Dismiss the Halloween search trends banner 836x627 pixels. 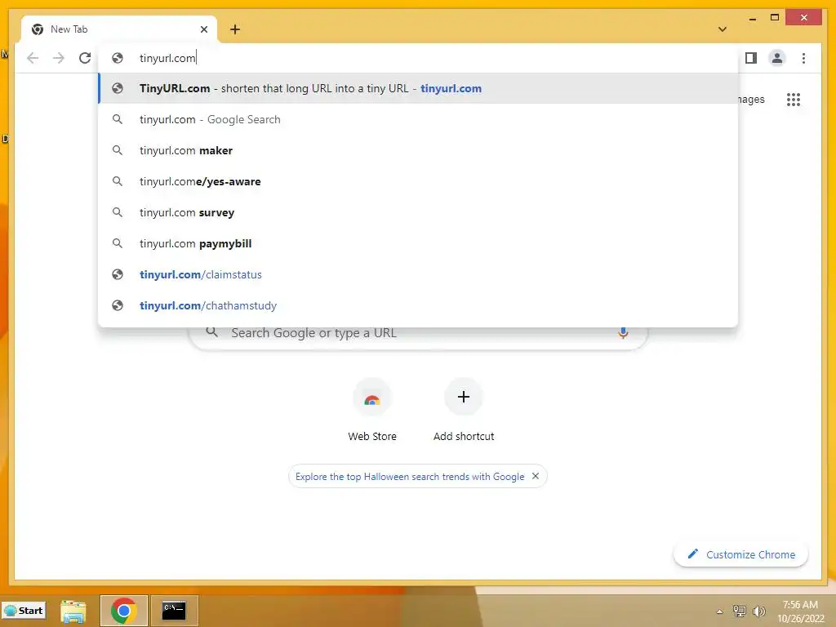tap(536, 476)
